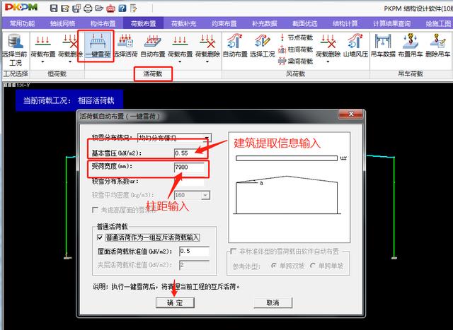Screen dimensions: 453x330
Task: Select the 梁间荷载 tool
Action: coord(296,61)
